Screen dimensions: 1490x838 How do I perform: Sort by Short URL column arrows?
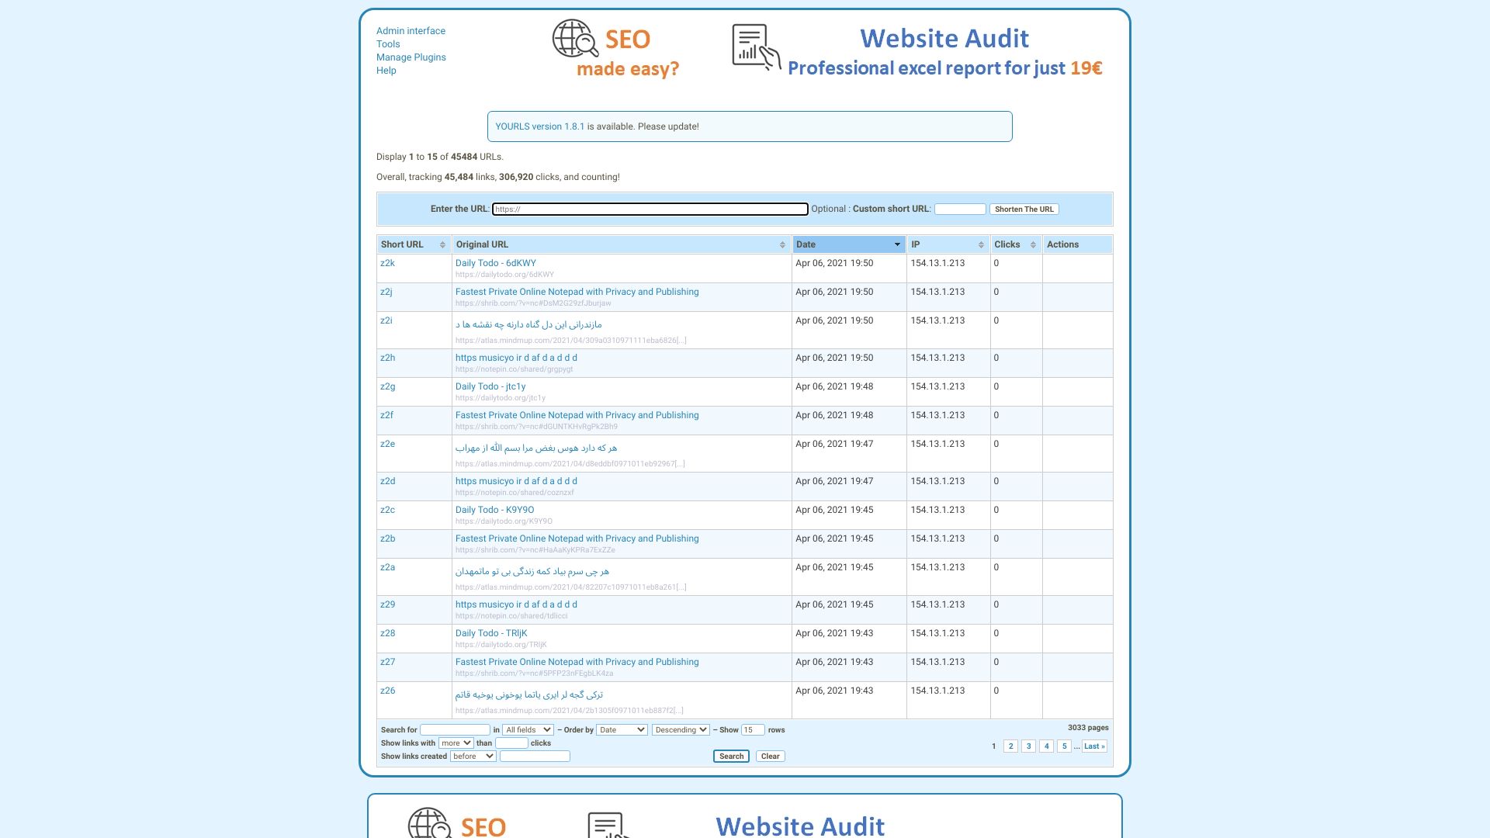tap(442, 245)
